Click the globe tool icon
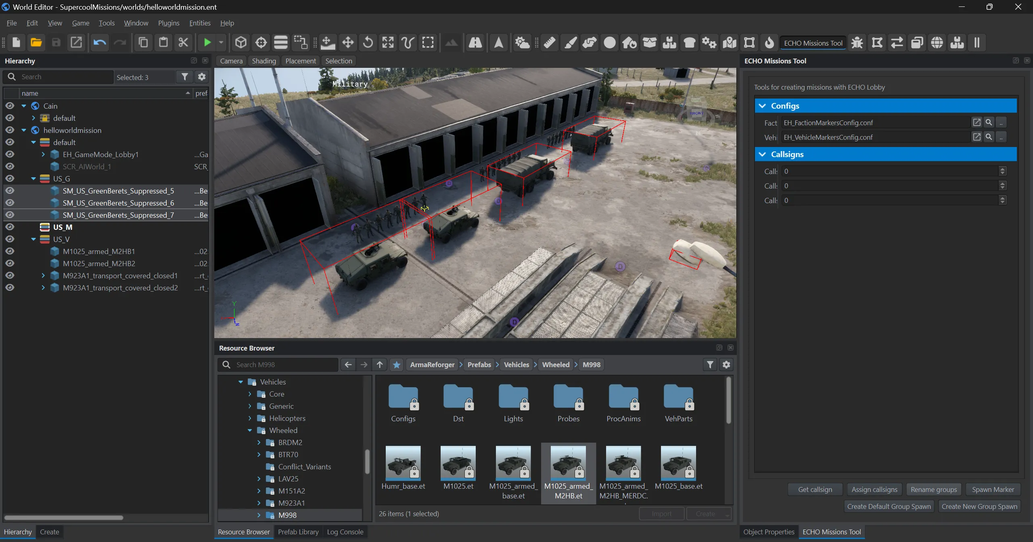The width and height of the screenshot is (1033, 542). [937, 42]
